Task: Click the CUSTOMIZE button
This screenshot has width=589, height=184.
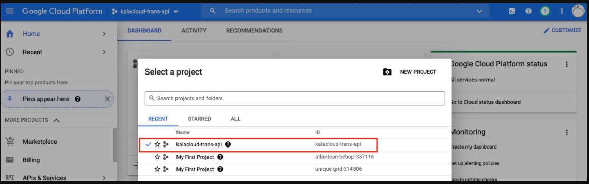Action: point(563,30)
